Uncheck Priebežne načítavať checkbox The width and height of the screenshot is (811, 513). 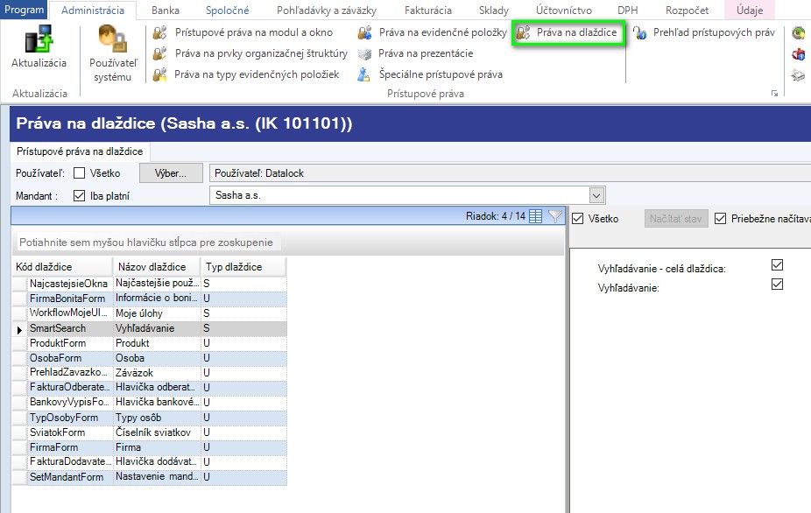[x=720, y=219]
